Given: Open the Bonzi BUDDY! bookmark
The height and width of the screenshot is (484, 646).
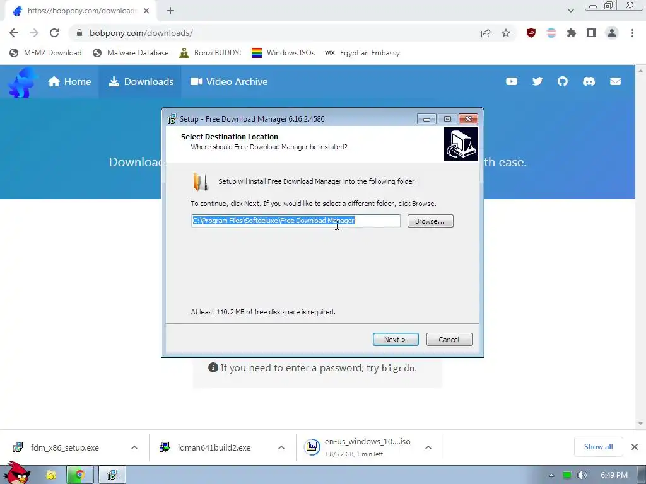Looking at the screenshot, I should click(211, 53).
